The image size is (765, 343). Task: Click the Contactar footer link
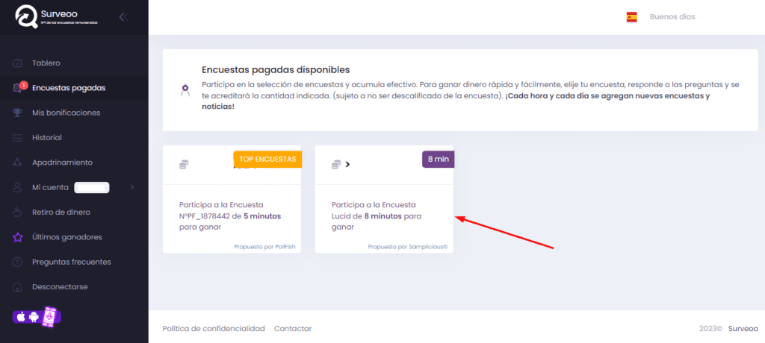293,329
